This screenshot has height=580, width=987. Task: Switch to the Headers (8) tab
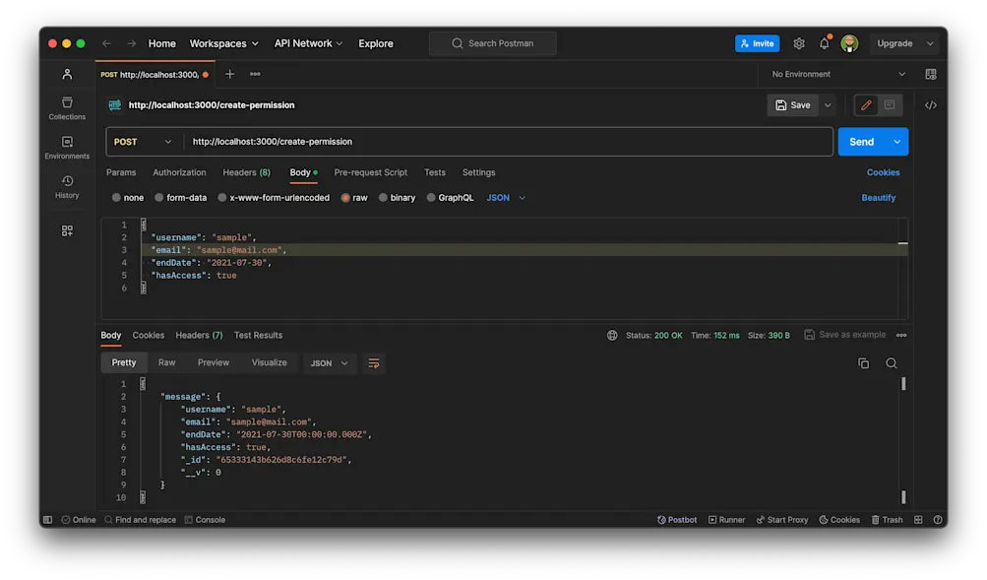246,172
